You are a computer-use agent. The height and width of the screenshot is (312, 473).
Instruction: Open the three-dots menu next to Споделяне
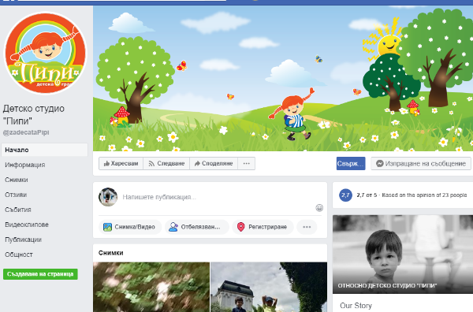(x=247, y=163)
